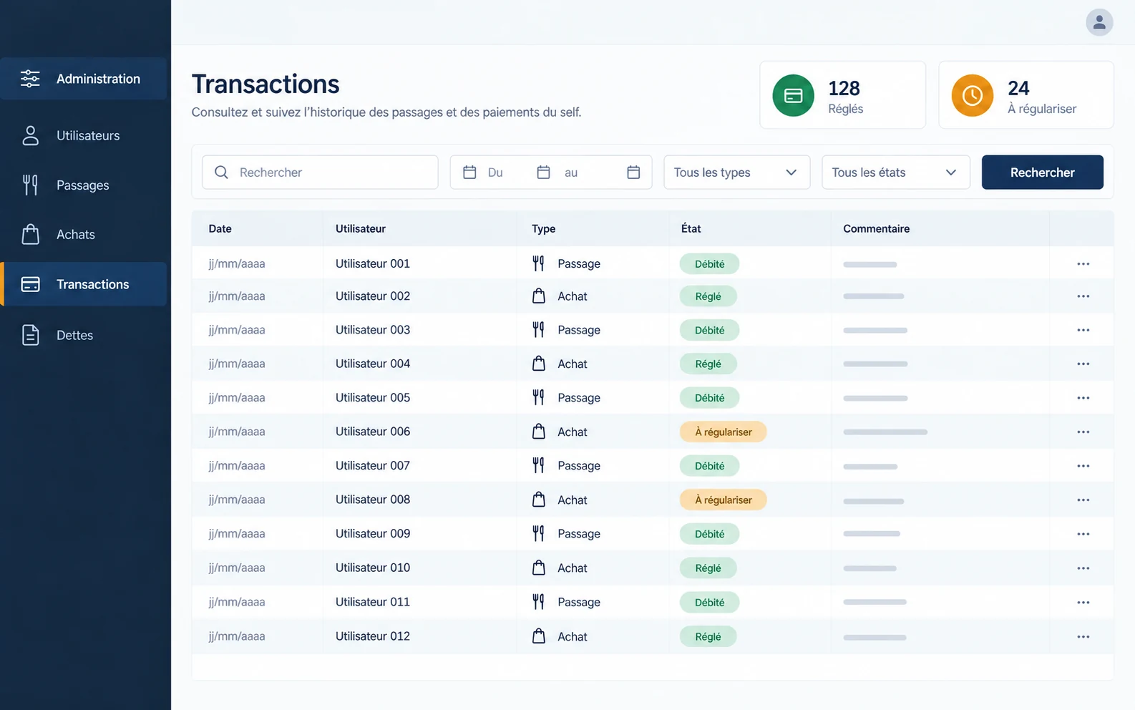Open the user profile avatar icon
The width and height of the screenshot is (1135, 710).
pos(1099,22)
